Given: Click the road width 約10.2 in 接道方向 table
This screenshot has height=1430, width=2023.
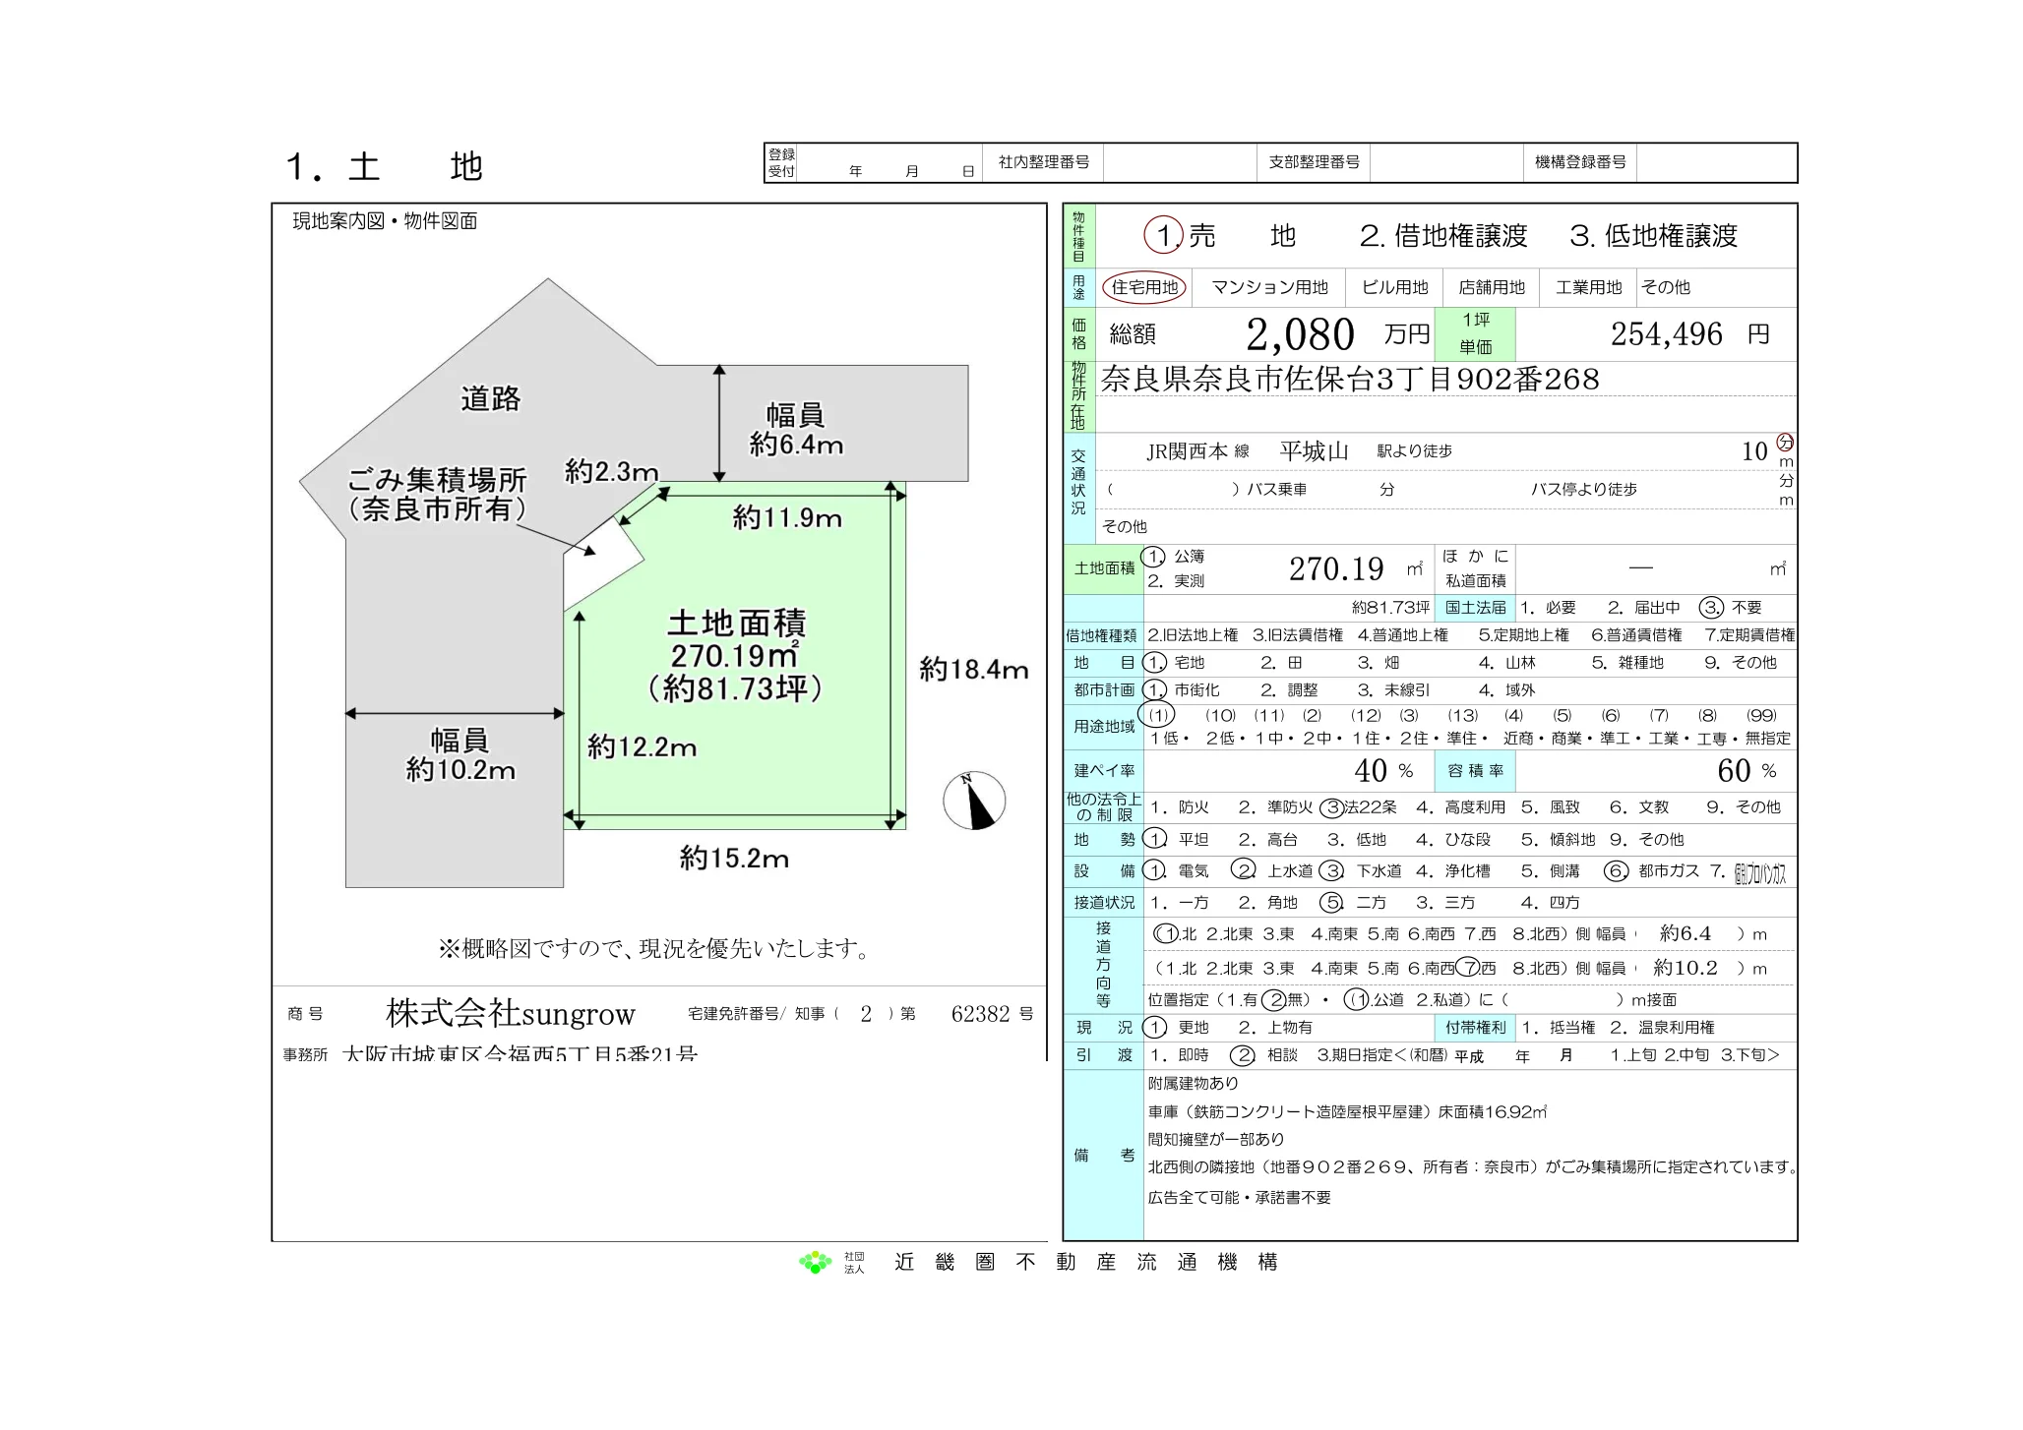Looking at the screenshot, I should pyautogui.click(x=1686, y=968).
